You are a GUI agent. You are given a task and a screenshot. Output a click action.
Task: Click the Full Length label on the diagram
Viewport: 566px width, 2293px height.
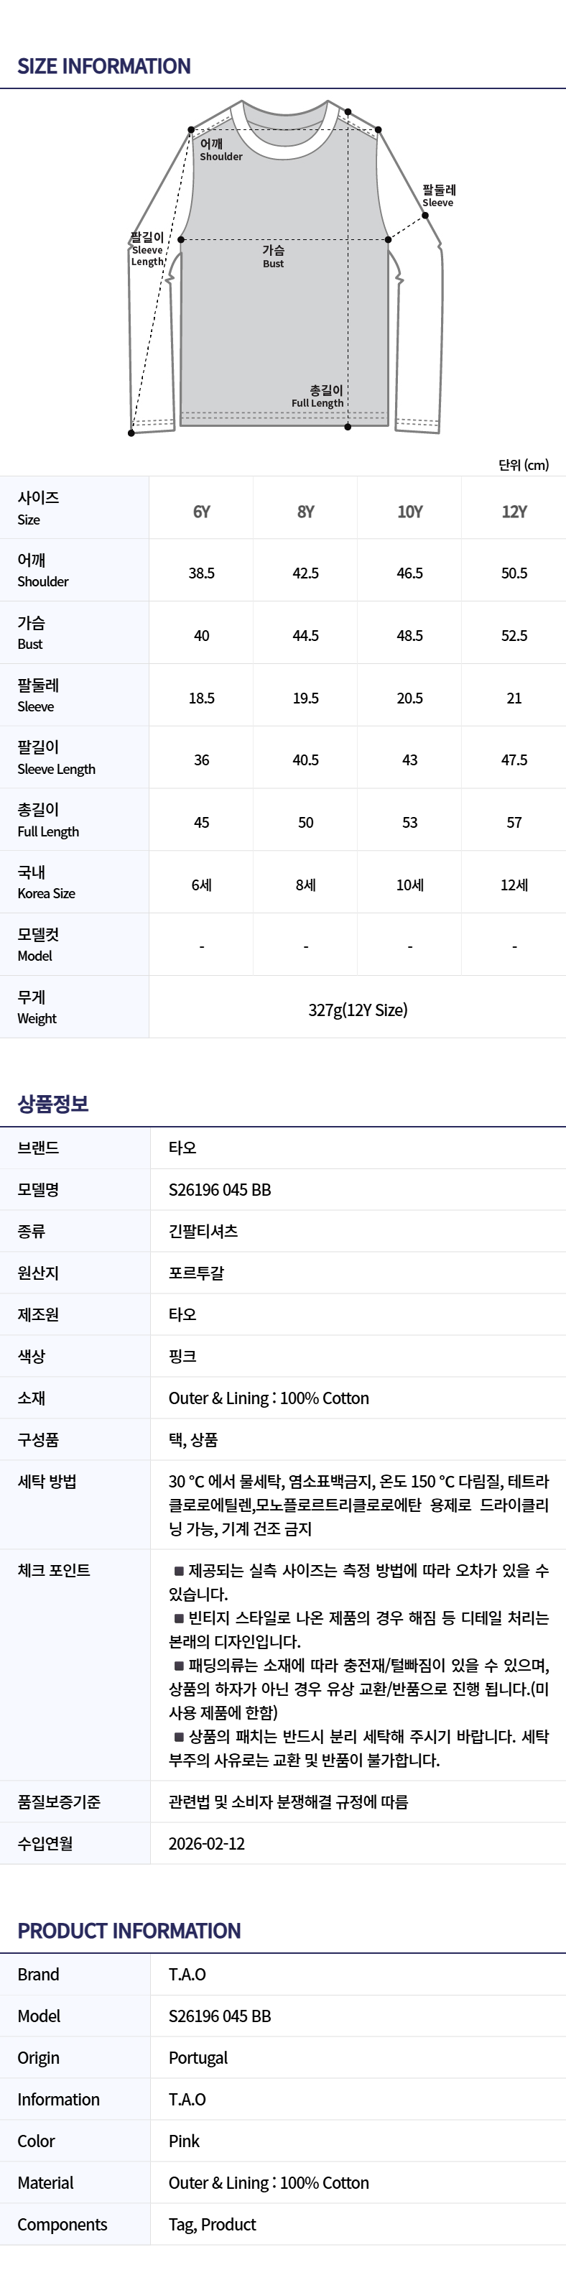[x=317, y=397]
